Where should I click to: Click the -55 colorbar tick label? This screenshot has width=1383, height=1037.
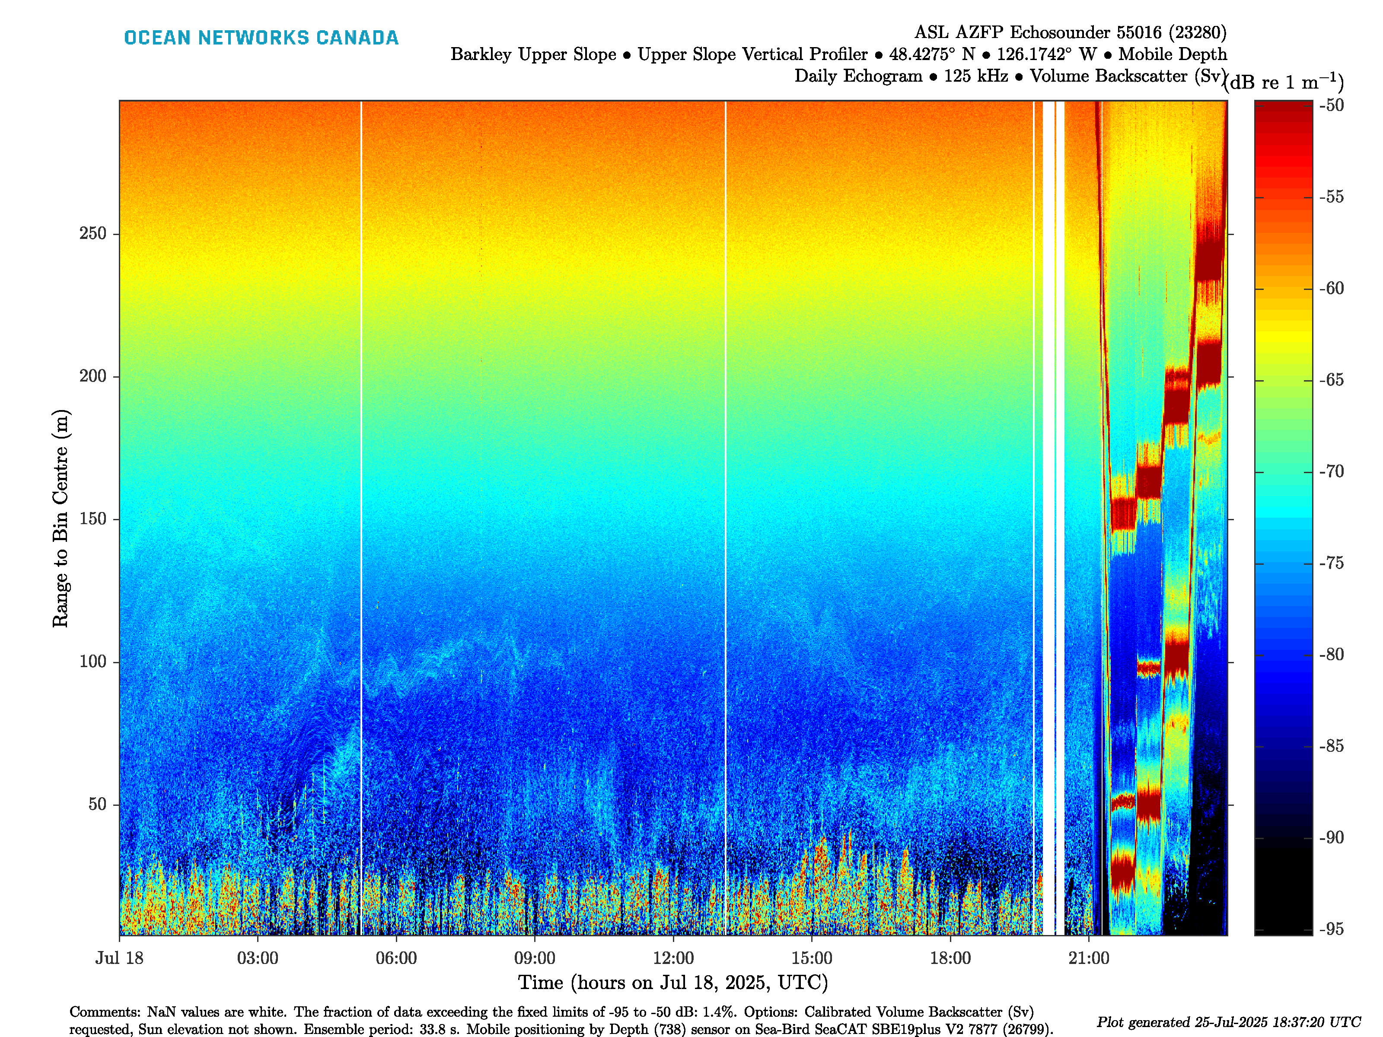click(x=1332, y=197)
